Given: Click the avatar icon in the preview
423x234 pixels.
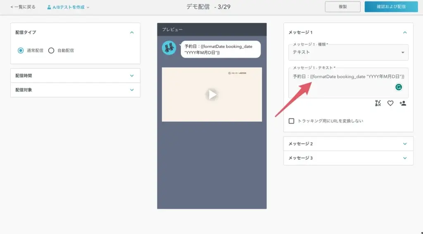Looking at the screenshot, I should [x=169, y=48].
